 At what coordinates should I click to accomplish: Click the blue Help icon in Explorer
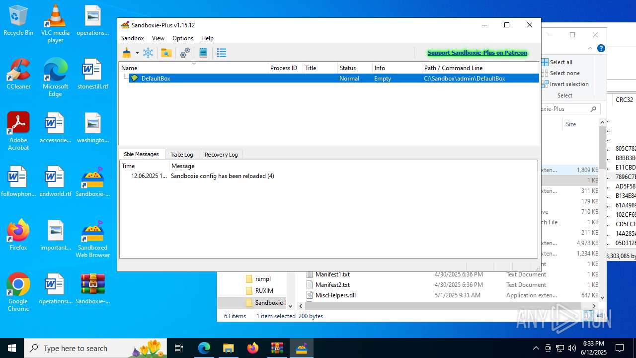pos(601,48)
